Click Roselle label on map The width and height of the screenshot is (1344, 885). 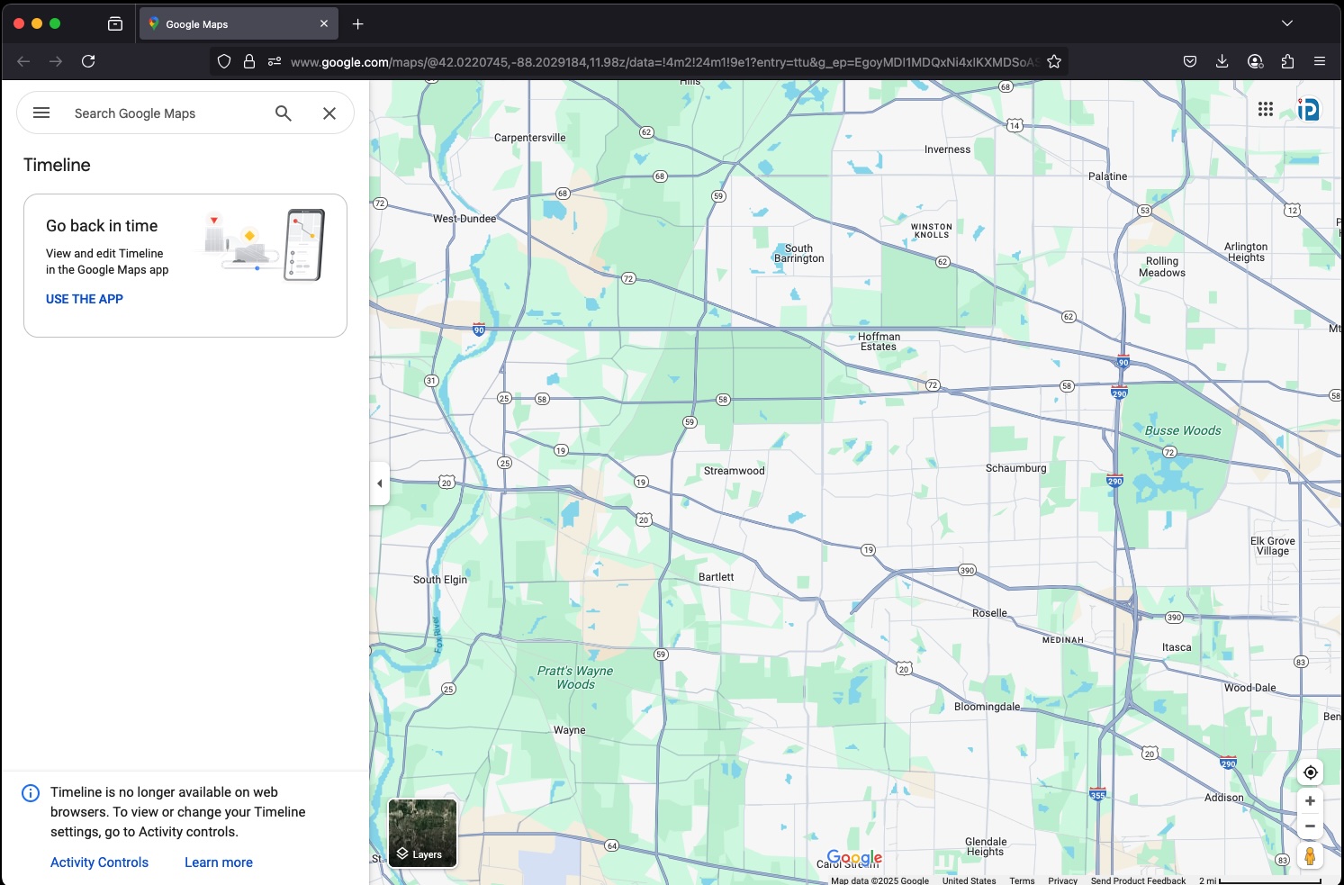coord(989,613)
